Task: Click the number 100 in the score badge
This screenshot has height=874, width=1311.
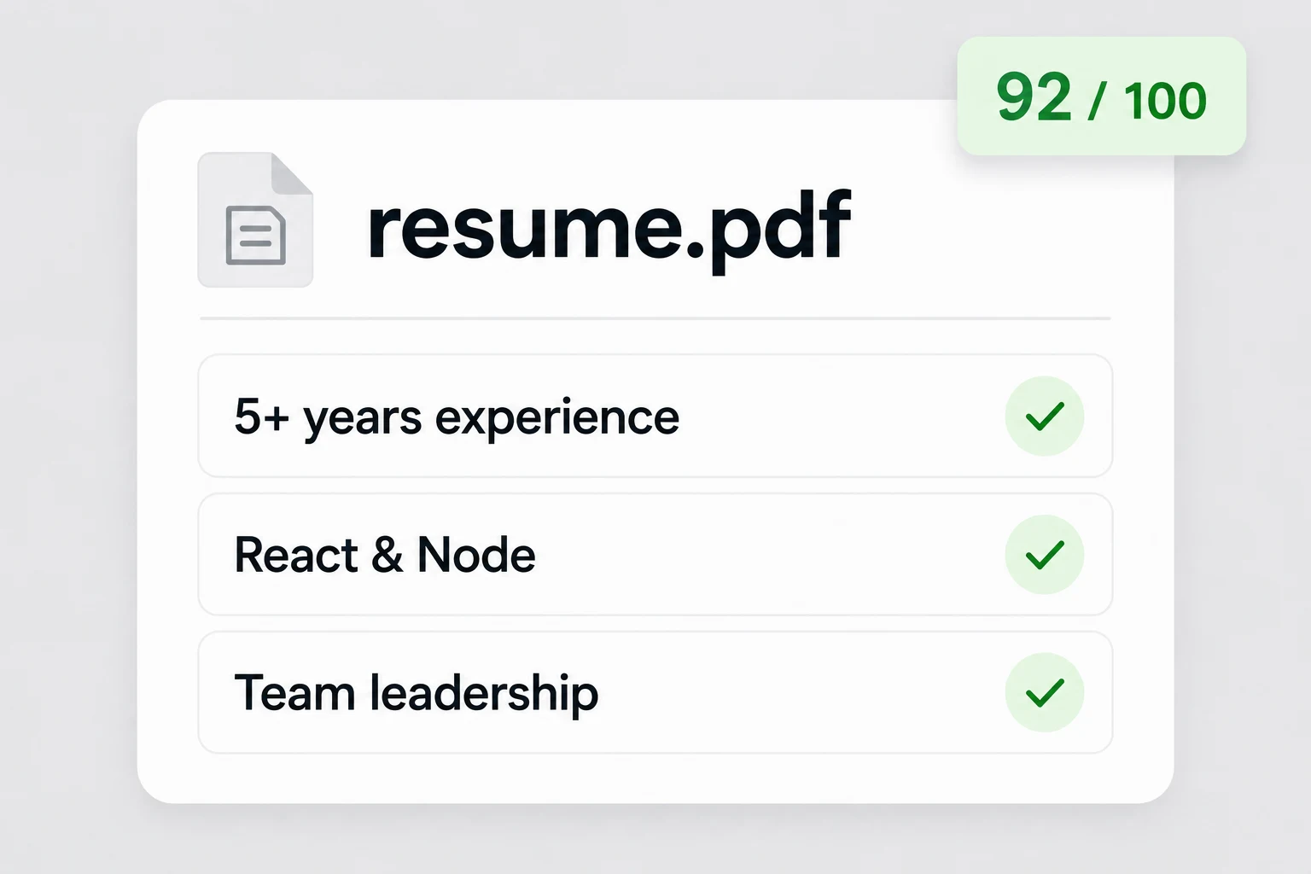Action: click(1165, 101)
